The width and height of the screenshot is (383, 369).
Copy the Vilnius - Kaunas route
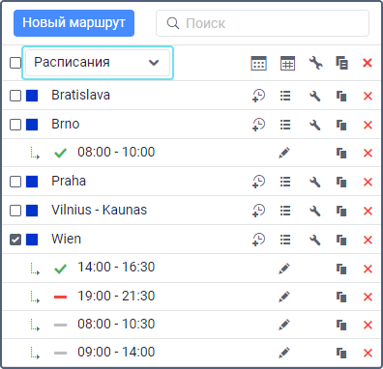click(341, 211)
